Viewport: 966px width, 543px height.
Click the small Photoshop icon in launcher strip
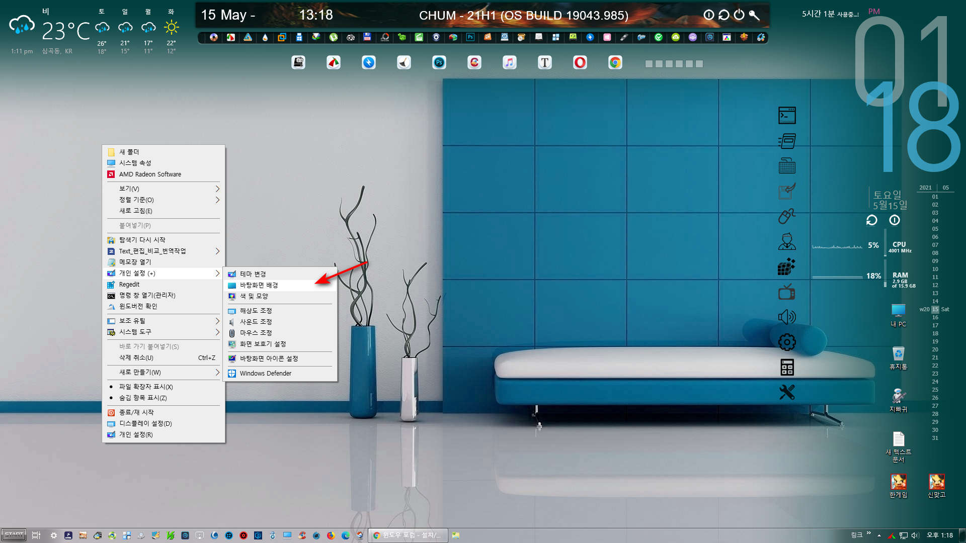pyautogui.click(x=470, y=37)
